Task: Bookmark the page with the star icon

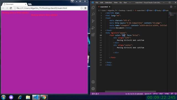Action: [x=82, y=8]
